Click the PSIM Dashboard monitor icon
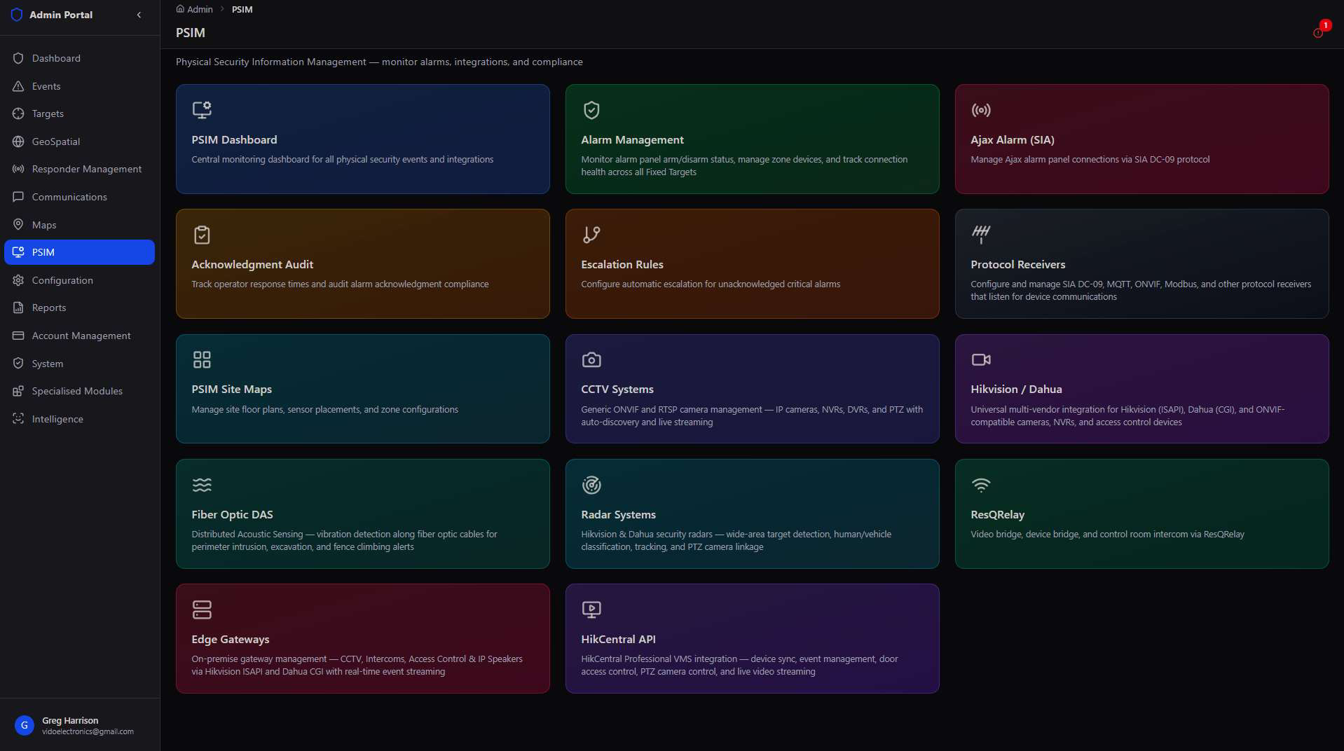The height and width of the screenshot is (751, 1344). 202,110
